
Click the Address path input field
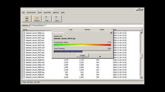coord(86,26)
